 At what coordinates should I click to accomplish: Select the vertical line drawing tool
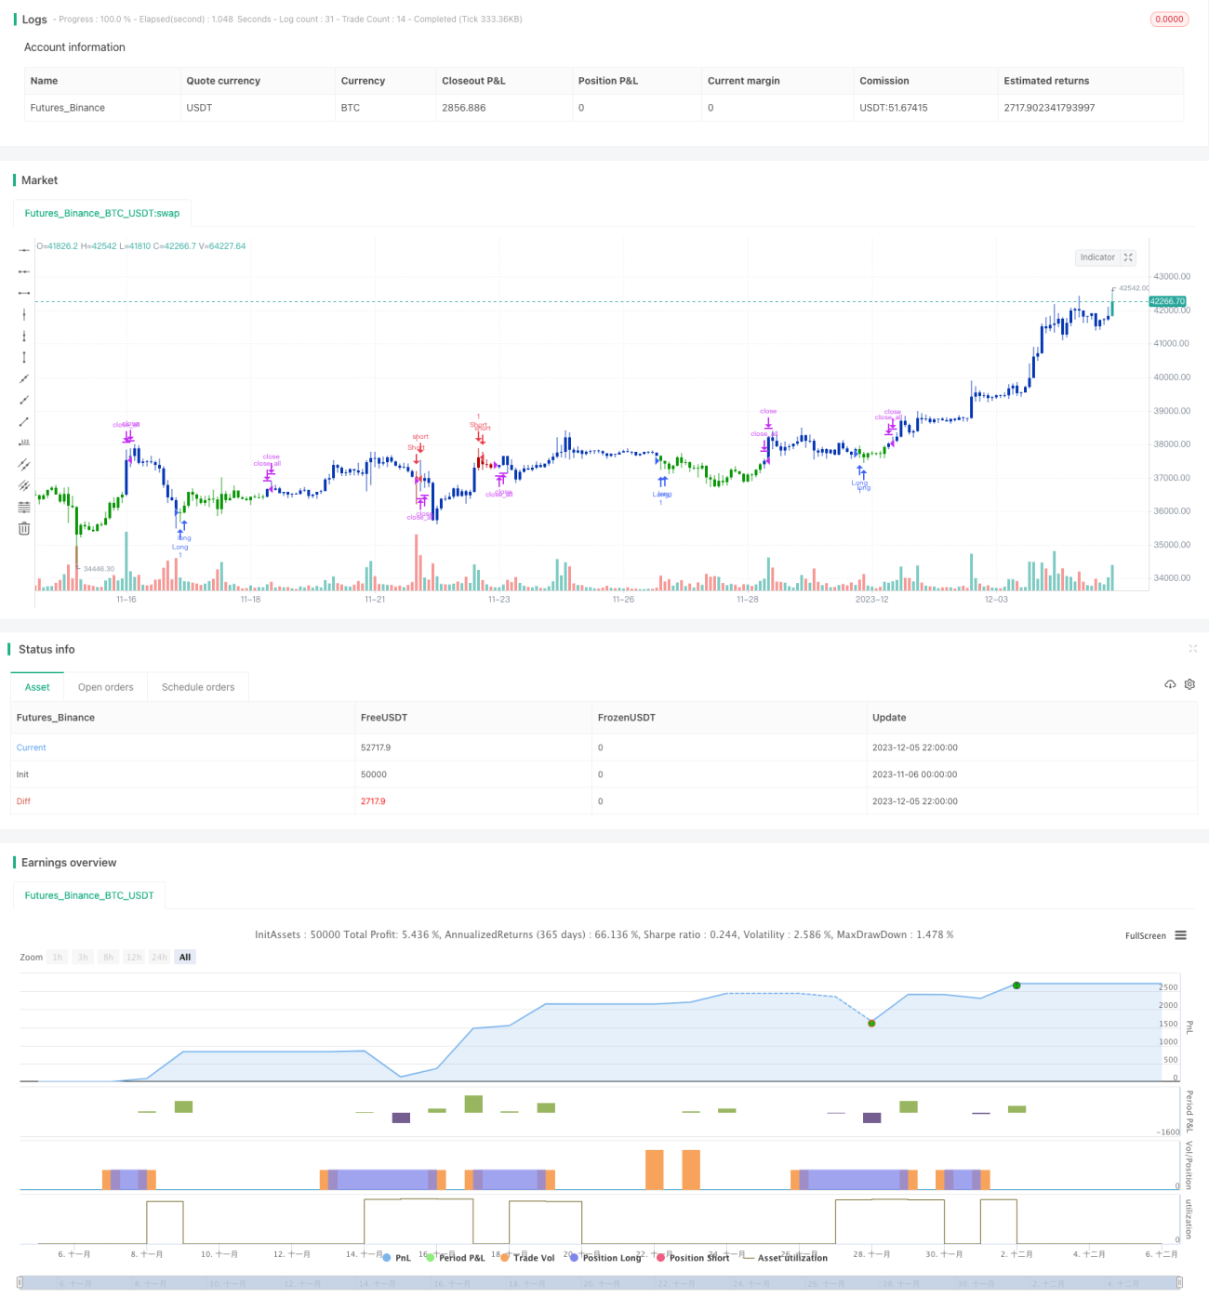(24, 314)
